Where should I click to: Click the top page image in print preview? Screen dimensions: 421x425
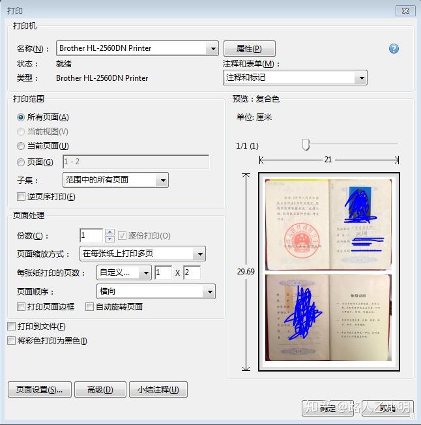point(328,224)
